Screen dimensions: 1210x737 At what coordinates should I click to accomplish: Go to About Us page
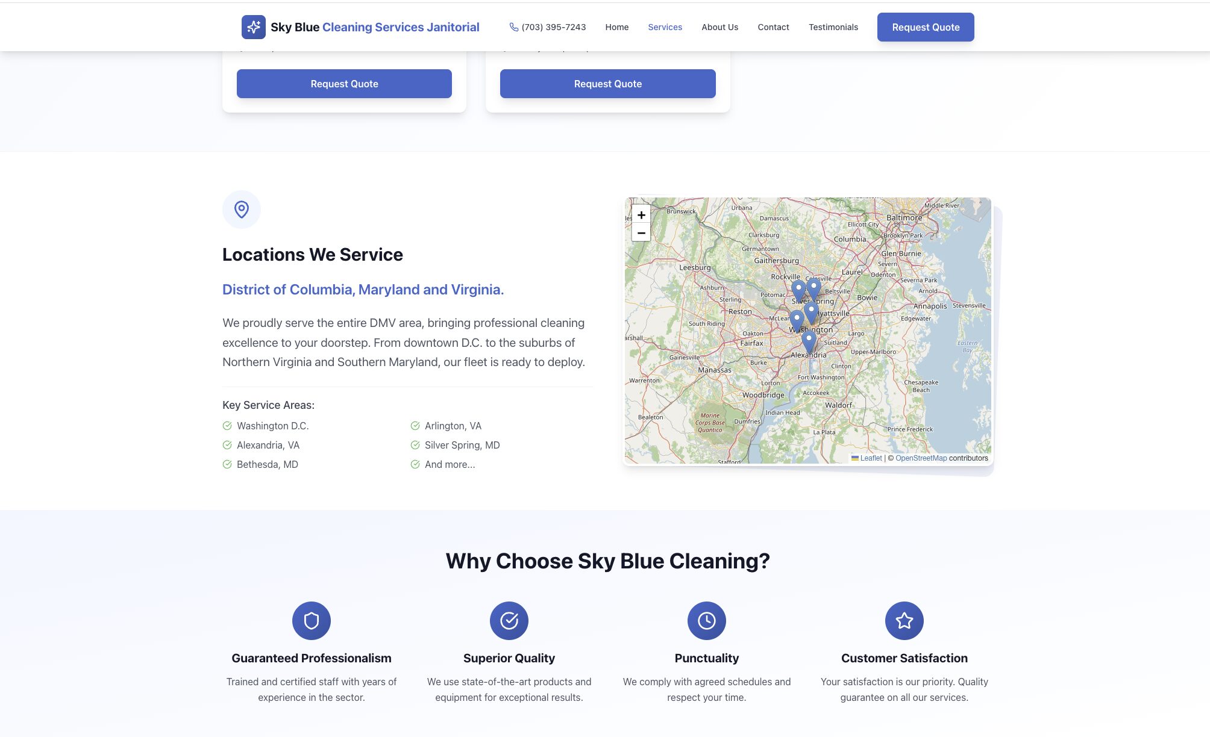(719, 27)
